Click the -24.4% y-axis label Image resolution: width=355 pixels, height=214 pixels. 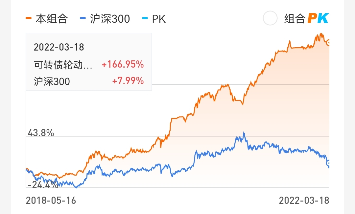tap(43, 185)
